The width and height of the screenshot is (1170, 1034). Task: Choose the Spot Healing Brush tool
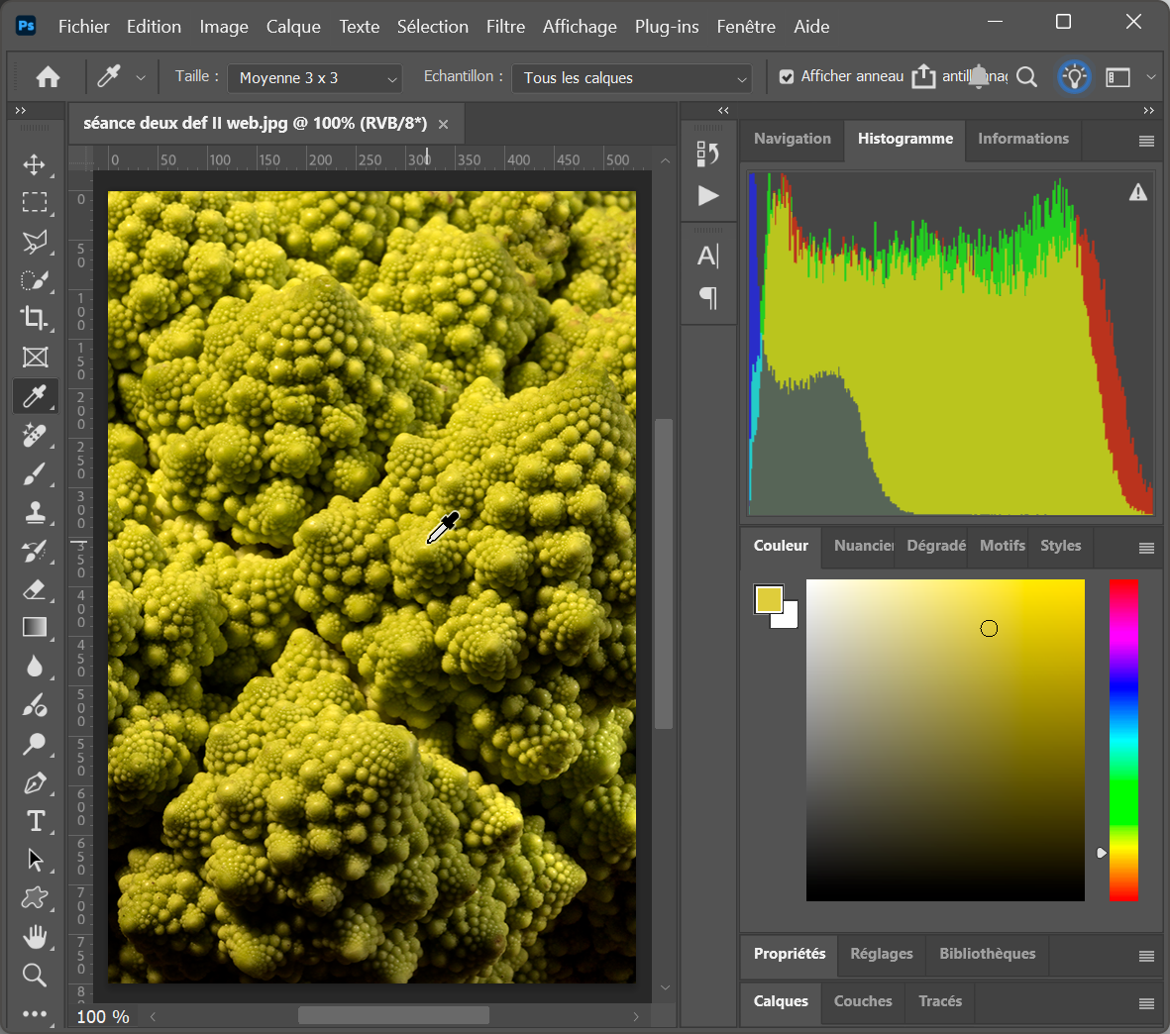pos(35,435)
